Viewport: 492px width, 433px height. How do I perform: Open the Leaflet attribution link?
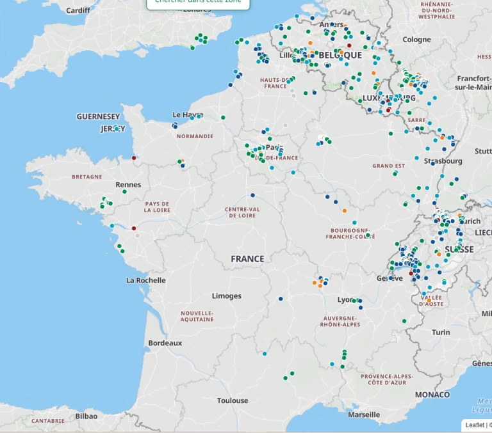(475, 425)
